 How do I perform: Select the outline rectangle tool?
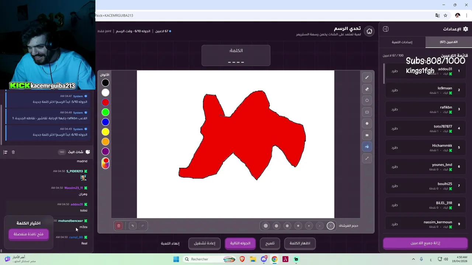367,112
